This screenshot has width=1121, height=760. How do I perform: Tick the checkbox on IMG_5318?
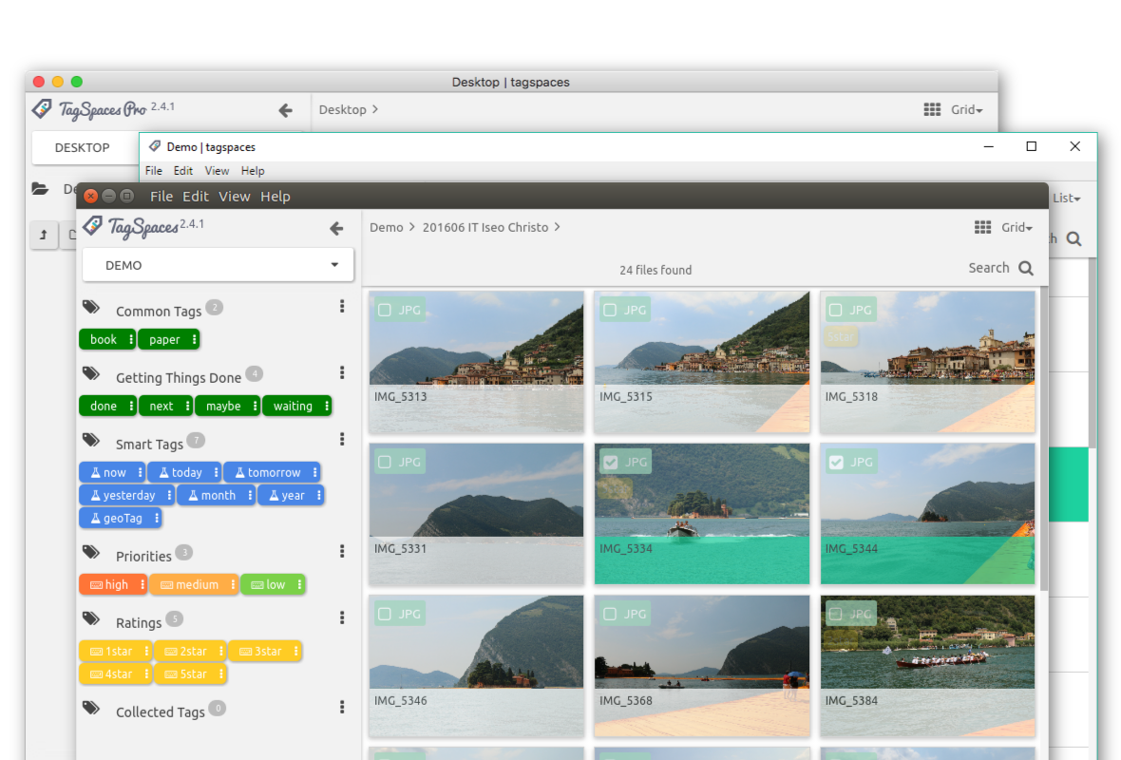coord(836,311)
